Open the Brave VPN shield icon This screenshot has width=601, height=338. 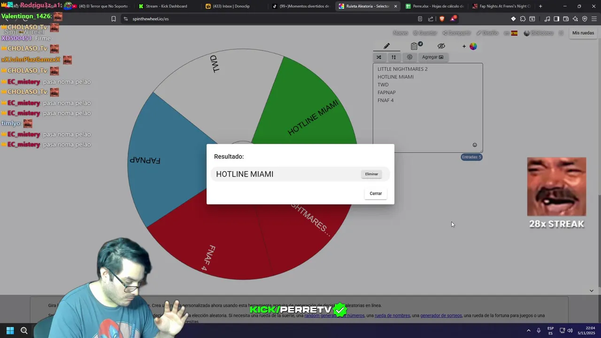coord(585,19)
